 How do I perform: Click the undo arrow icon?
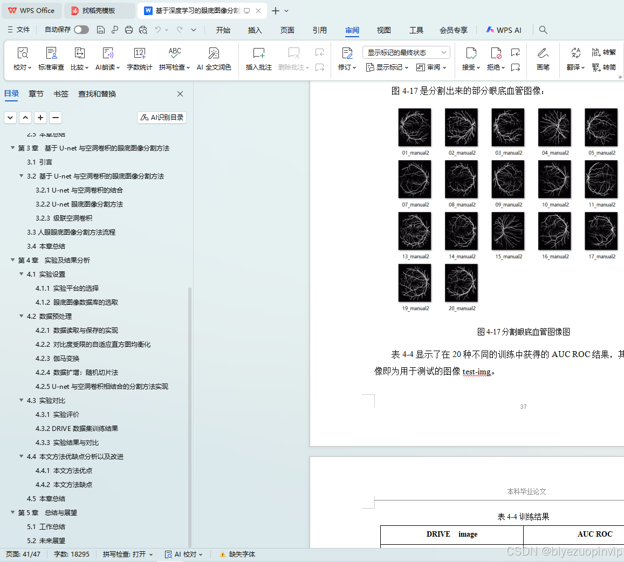pyautogui.click(x=158, y=30)
